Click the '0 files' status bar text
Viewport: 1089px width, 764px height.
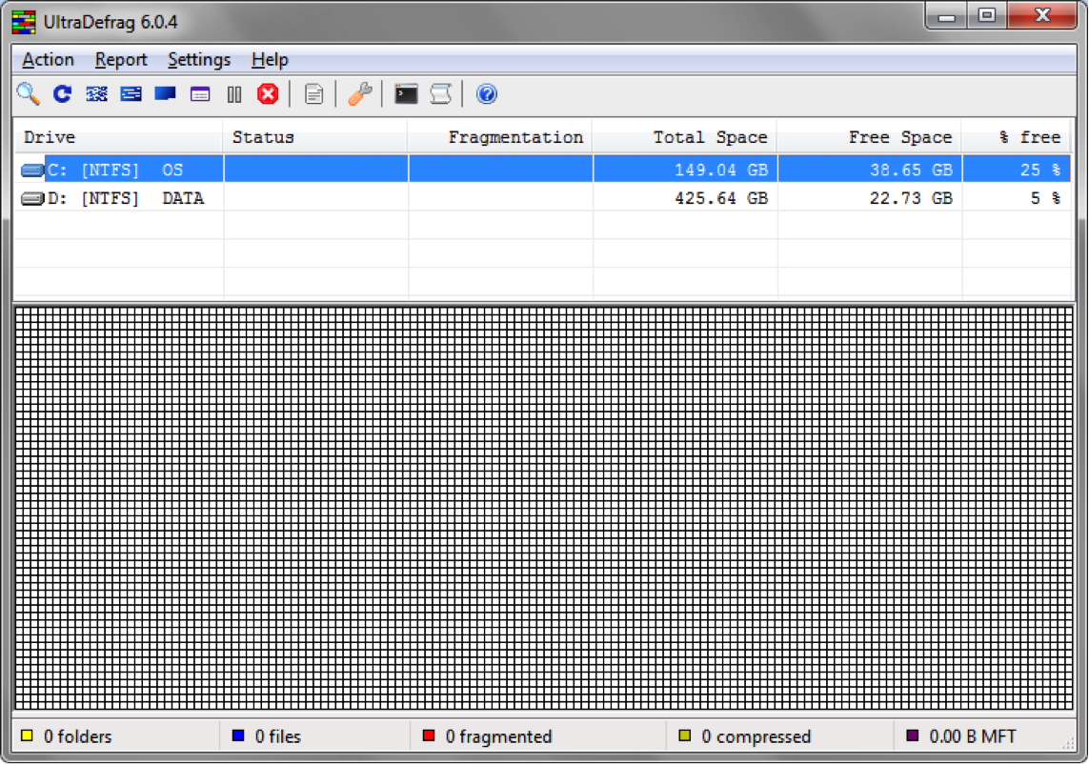point(278,736)
